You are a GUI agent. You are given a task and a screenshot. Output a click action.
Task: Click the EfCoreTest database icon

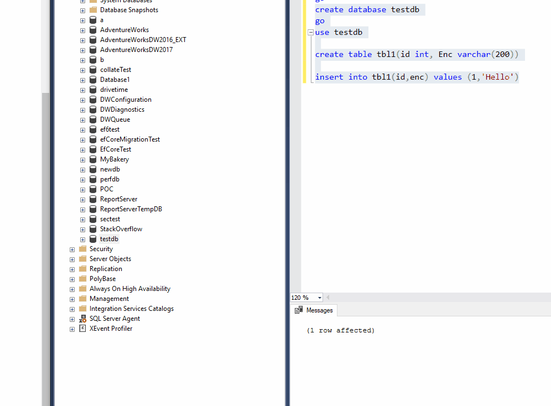(92, 149)
